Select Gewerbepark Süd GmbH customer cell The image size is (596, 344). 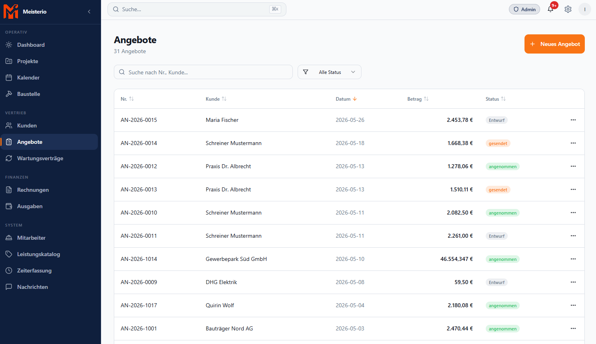[x=236, y=259]
